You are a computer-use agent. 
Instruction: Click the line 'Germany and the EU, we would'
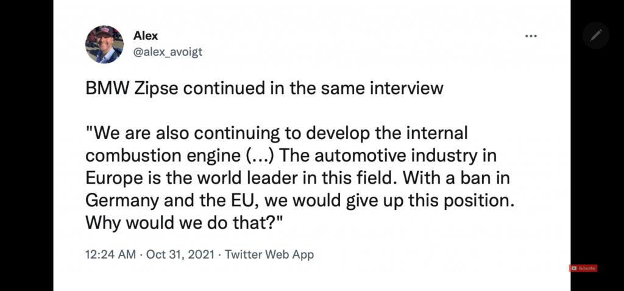pyautogui.click(x=300, y=201)
